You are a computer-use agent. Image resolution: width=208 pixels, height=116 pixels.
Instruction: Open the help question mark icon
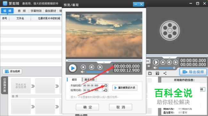coord(157,73)
